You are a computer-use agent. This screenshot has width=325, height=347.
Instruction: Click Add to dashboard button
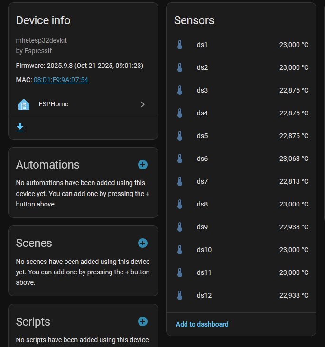pos(202,324)
